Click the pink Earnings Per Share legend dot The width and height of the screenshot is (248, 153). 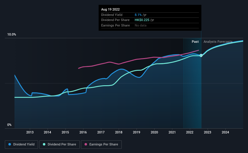pos(86,144)
